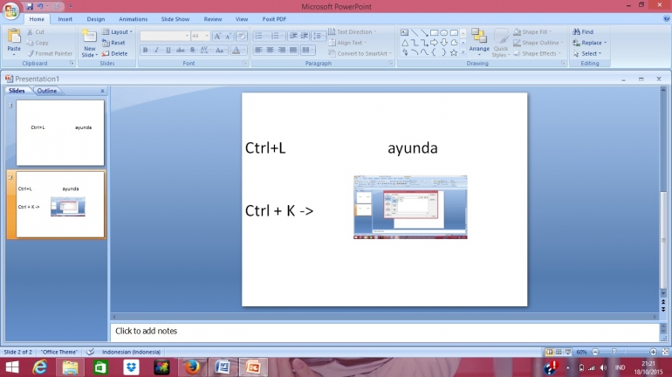
Task: Open the Design ribbon tab
Action: click(96, 19)
